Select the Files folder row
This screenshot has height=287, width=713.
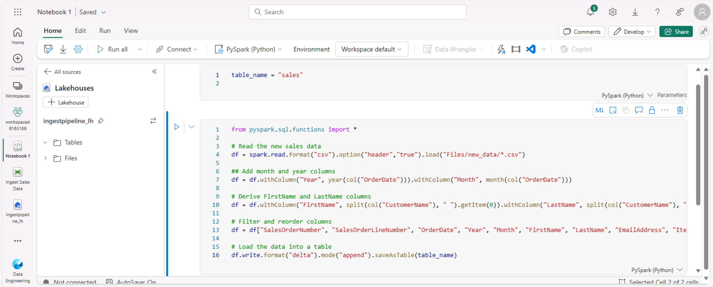coord(101,158)
